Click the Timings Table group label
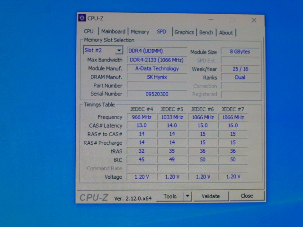This screenshot has height=227, width=303. (x=99, y=105)
